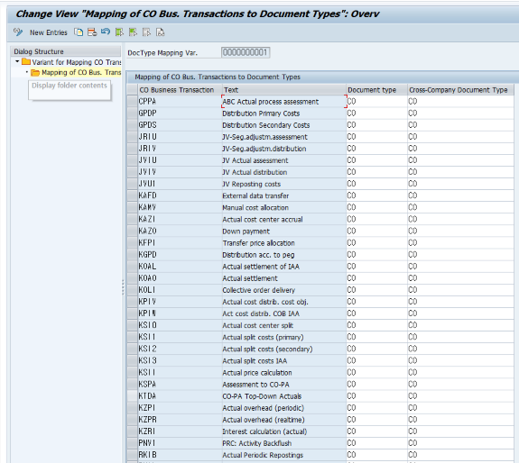Image resolution: width=519 pixels, height=463 pixels.
Task: Click the Select Block toolbar icon
Action: click(x=133, y=32)
